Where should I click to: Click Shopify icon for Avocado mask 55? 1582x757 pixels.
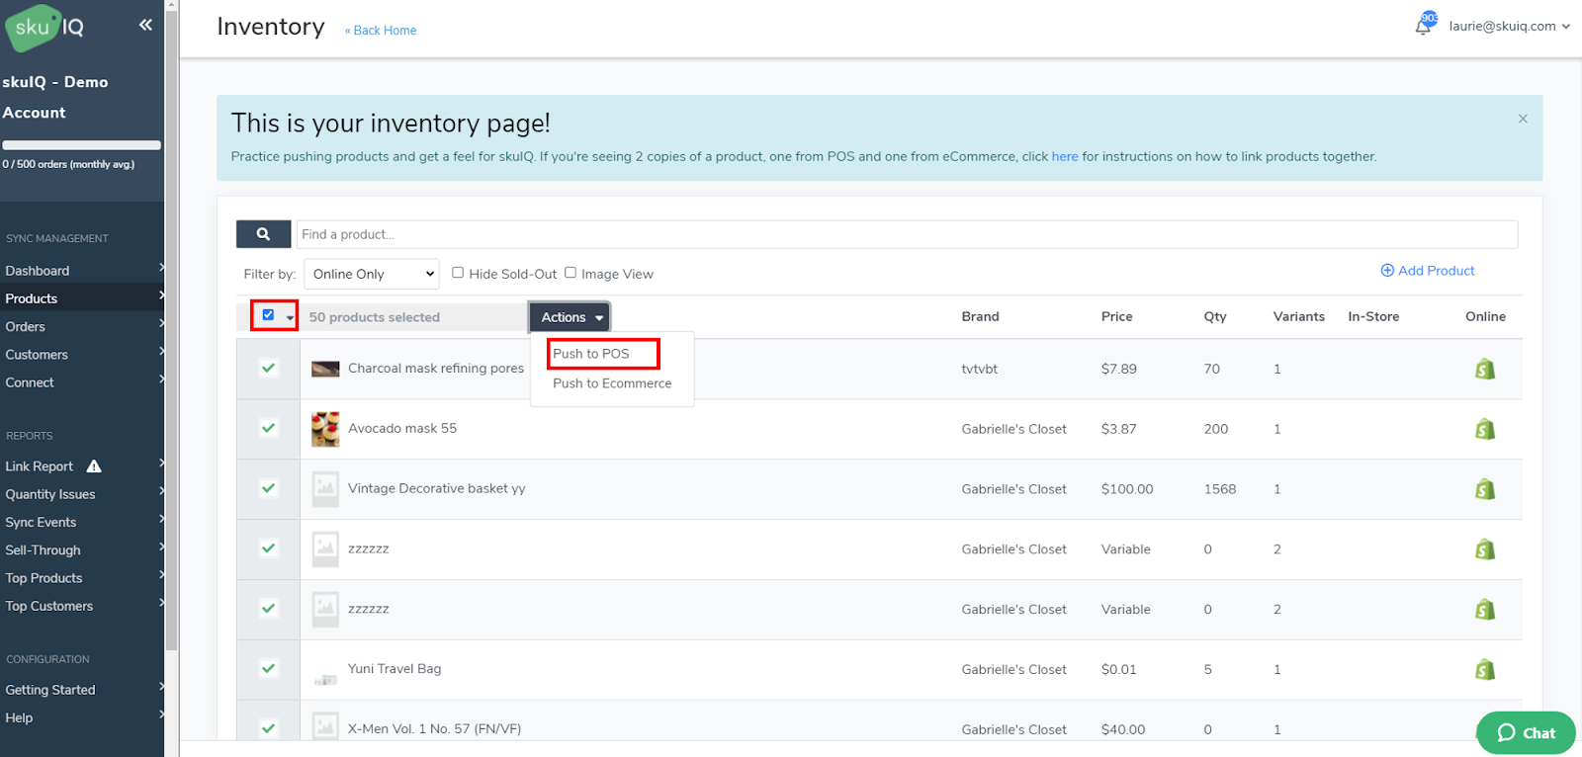(x=1484, y=429)
